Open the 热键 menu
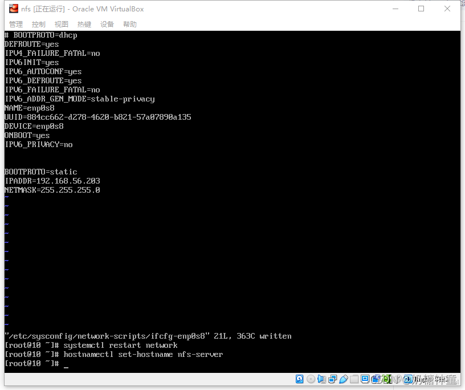Viewport: 465px width, 390px height. click(84, 25)
